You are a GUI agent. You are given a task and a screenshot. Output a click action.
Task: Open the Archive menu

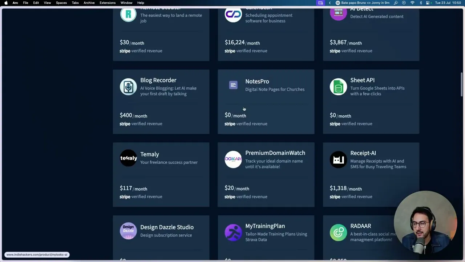(x=89, y=3)
